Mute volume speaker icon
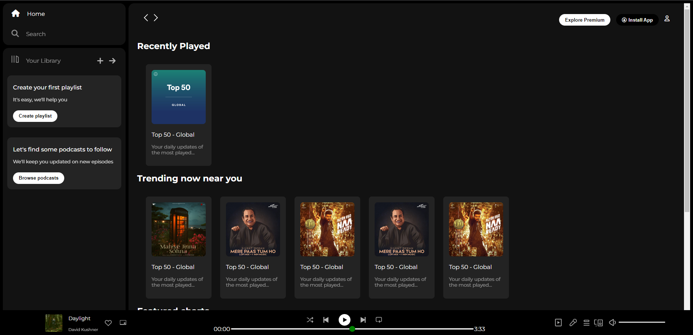Image resolution: width=693 pixels, height=335 pixels. coord(612,322)
